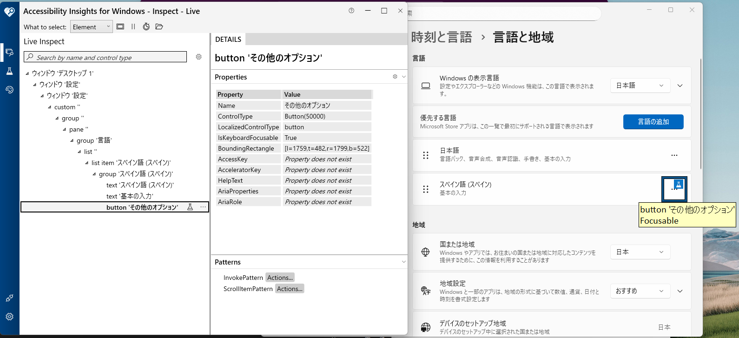This screenshot has height=338, width=739.
Task: Click the デバイスのセットアップ地域 row
Action: click(552, 325)
